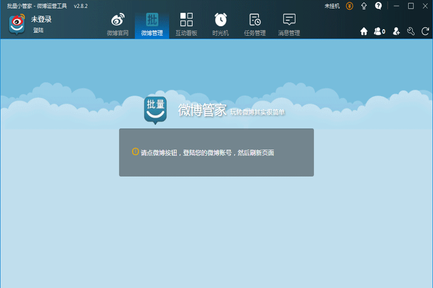Open the 微博官网 (Weibo official site) tab
Viewport: 433px width, 288px height.
[117, 25]
